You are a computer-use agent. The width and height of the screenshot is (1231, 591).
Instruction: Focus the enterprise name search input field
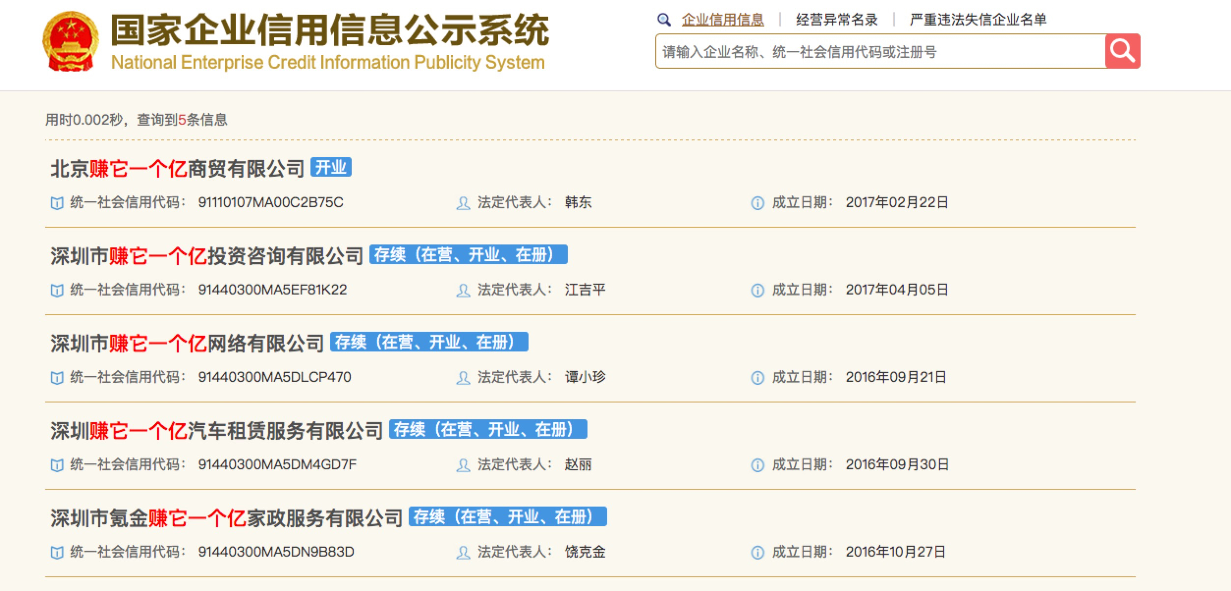(880, 51)
